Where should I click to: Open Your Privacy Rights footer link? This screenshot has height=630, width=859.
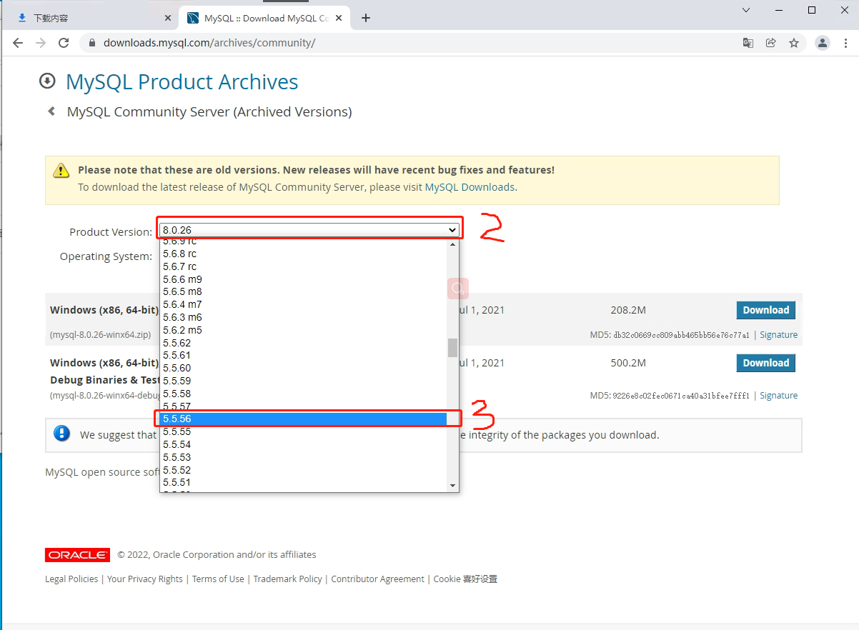145,579
